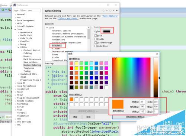Select 'Data Management' preferences node
This screenshot has height=136, width=186.
26,20
